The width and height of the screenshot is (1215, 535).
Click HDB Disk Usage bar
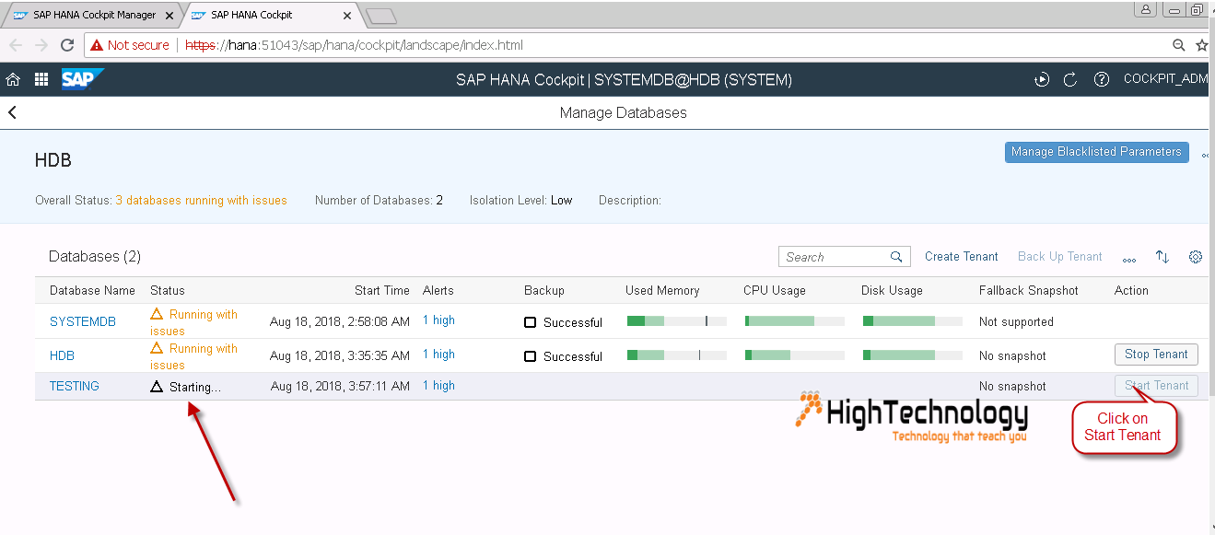tap(913, 355)
